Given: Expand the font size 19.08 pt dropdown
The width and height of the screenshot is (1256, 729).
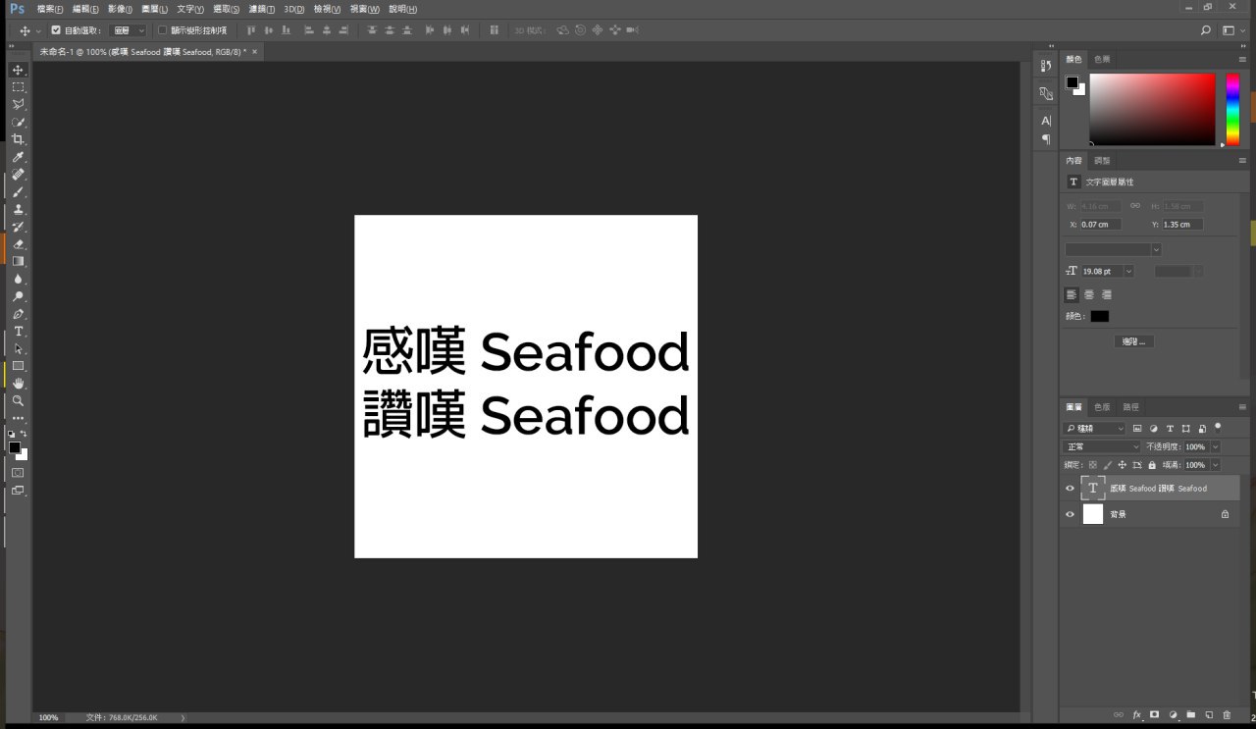Looking at the screenshot, I should pyautogui.click(x=1128, y=271).
